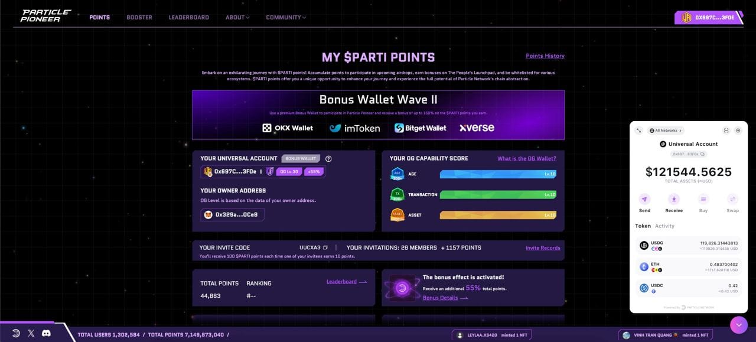
Task: Open wallet settings gear icon
Action: [738, 131]
